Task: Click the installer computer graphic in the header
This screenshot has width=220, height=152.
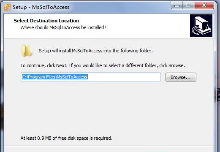Action: click(x=201, y=25)
